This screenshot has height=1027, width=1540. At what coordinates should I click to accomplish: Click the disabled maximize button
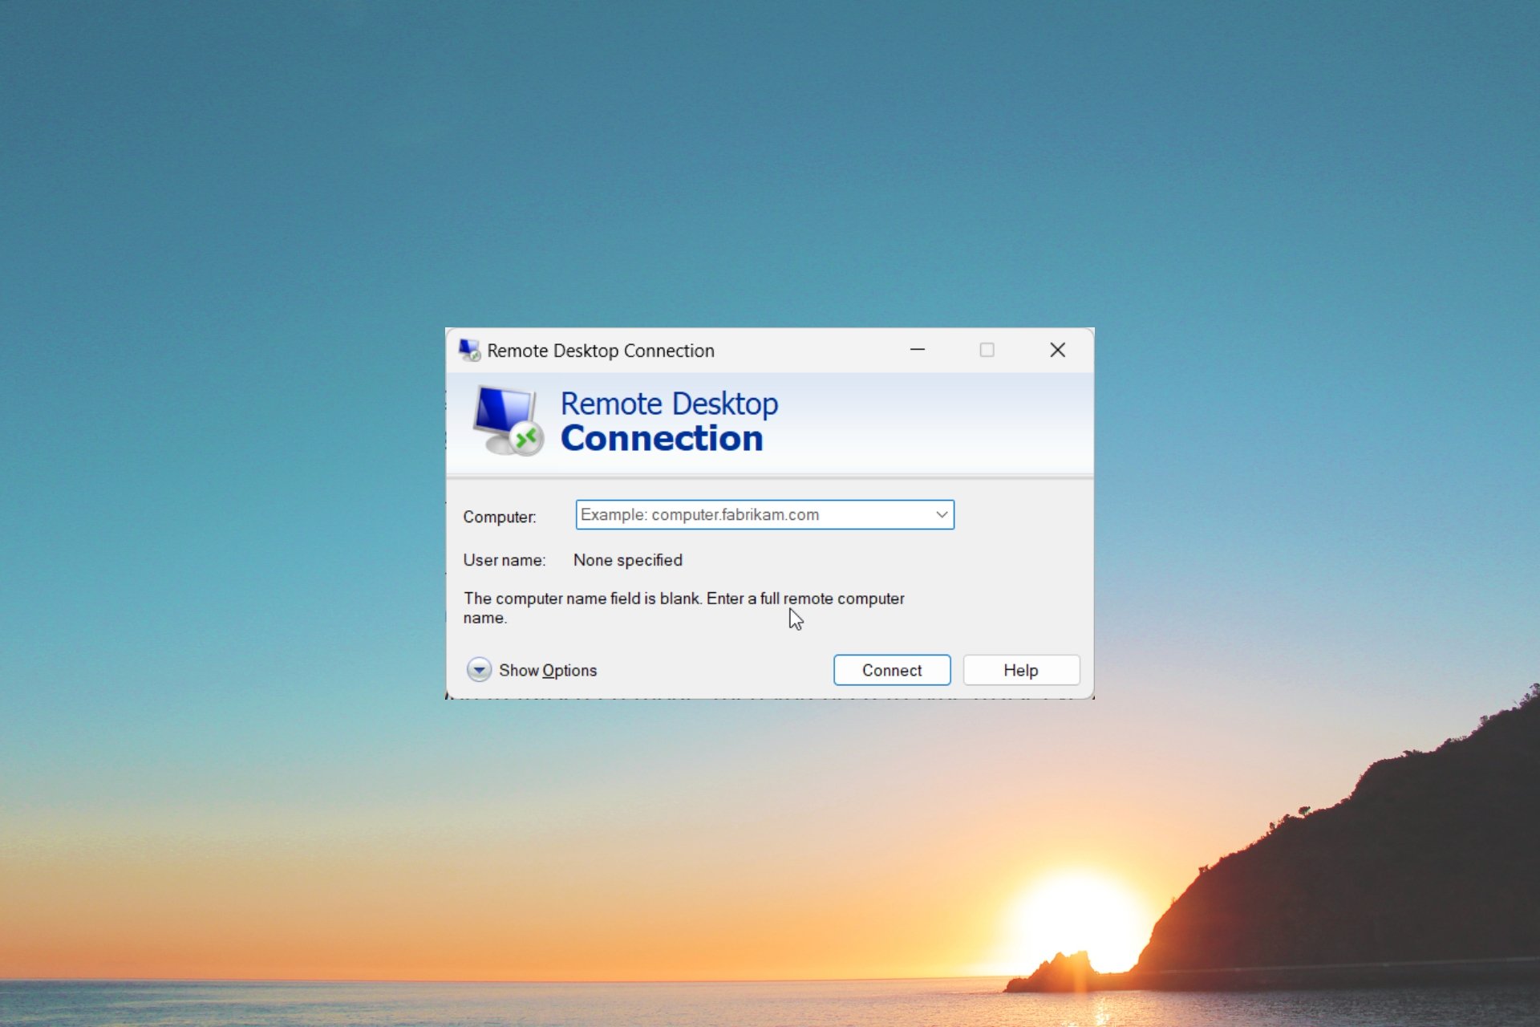[987, 350]
